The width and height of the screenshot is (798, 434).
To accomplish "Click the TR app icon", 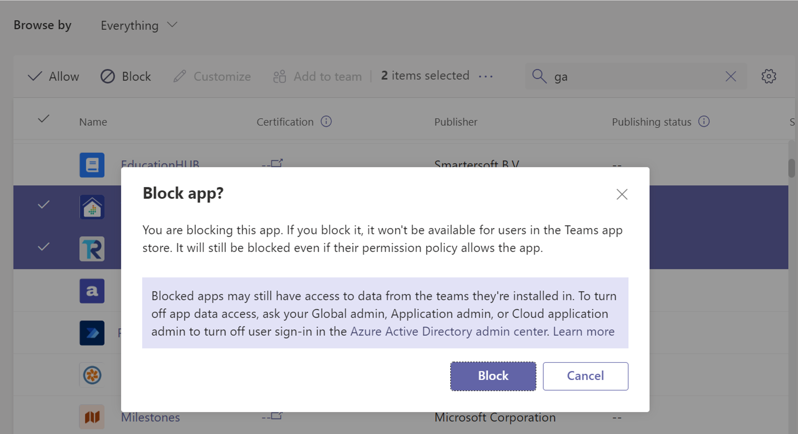I will 92,249.
